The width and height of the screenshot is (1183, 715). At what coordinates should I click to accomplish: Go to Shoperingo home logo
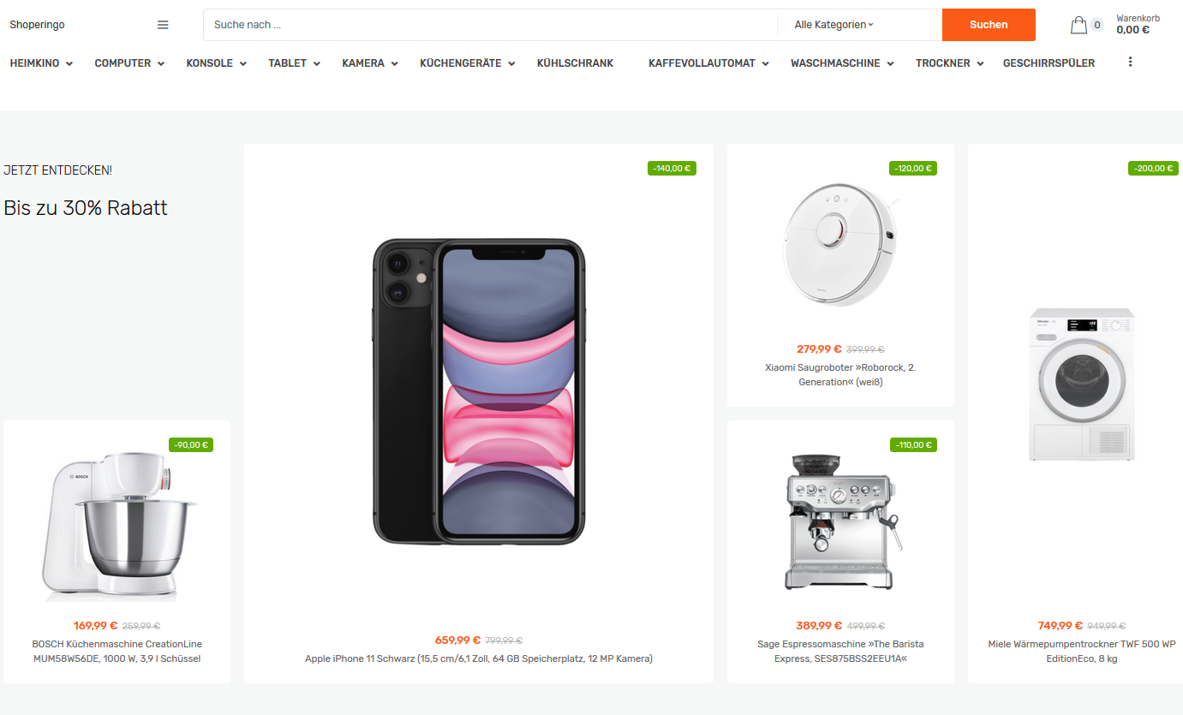coord(37,25)
